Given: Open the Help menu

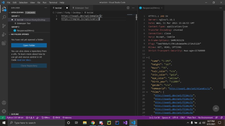Looking at the screenshot, I should coord(62,3).
